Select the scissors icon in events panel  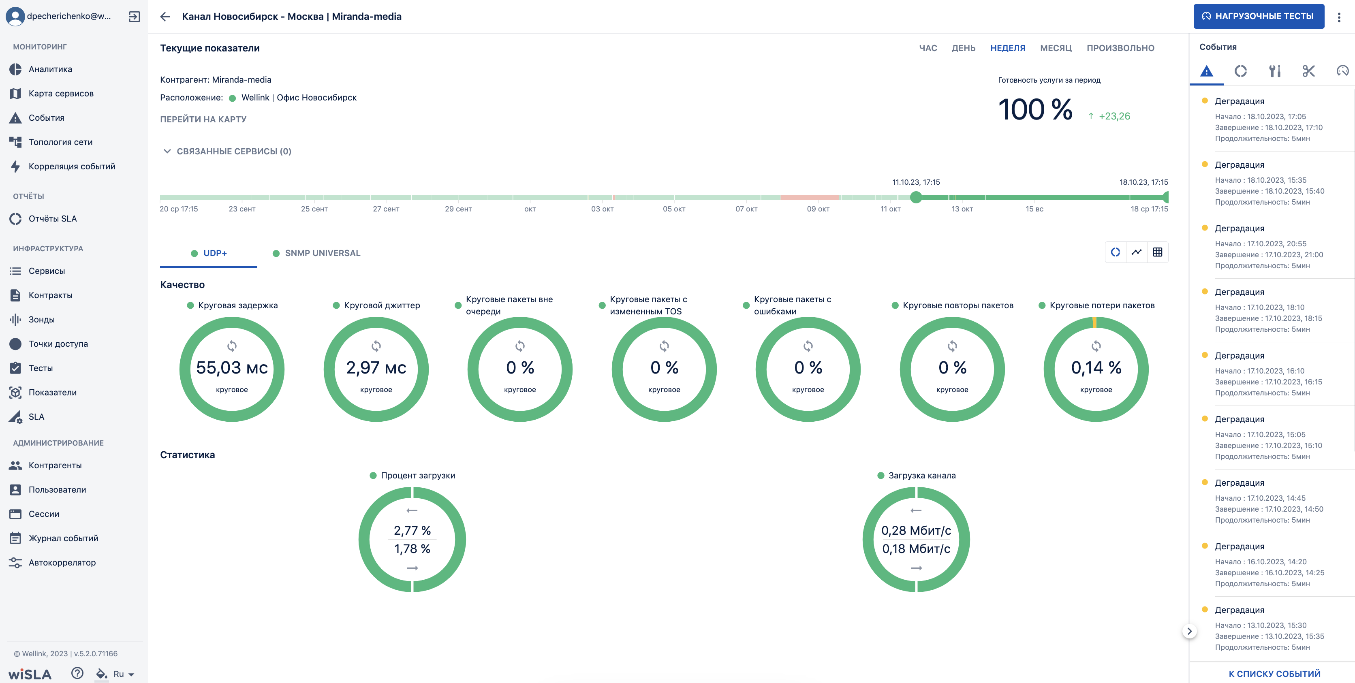[x=1309, y=70]
